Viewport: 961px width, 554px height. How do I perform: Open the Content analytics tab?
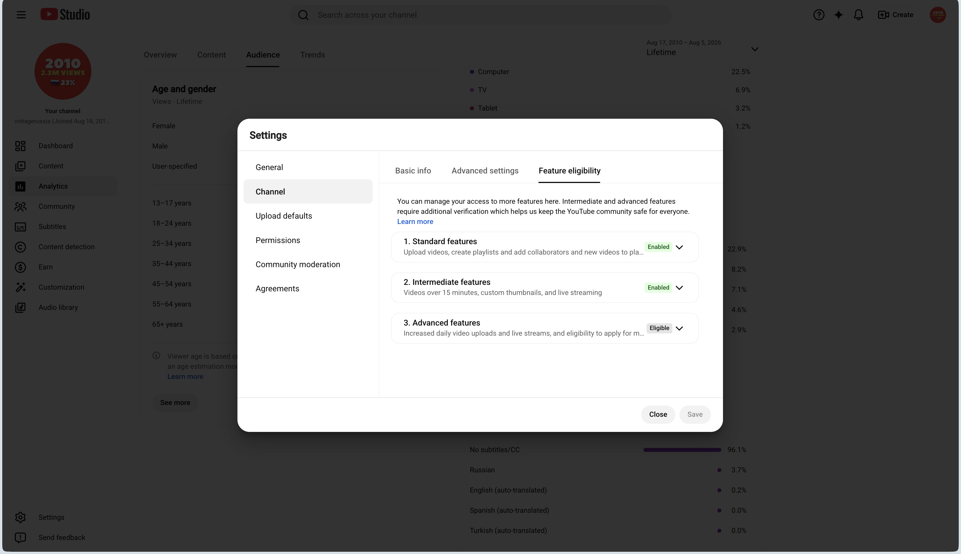coord(211,55)
